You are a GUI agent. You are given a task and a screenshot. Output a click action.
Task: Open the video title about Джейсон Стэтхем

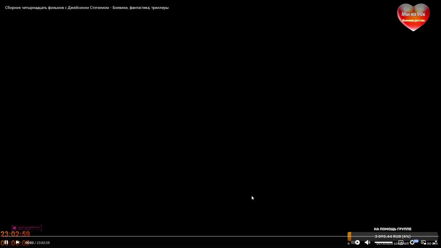pos(87,8)
